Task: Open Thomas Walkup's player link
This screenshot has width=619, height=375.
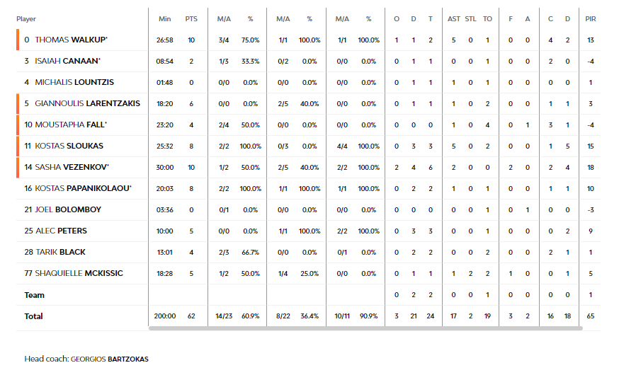Action: (71, 40)
